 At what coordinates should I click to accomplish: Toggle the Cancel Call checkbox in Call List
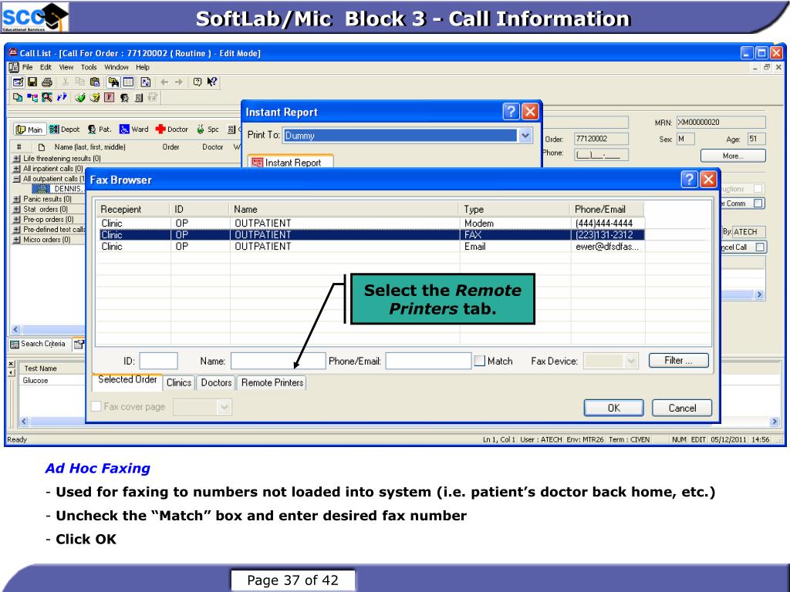tap(760, 247)
